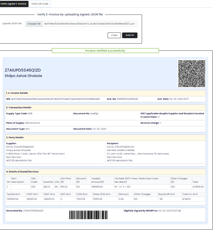Switch to Verify QR Code tab
This screenshot has width=213, height=230.
pos(40,4)
